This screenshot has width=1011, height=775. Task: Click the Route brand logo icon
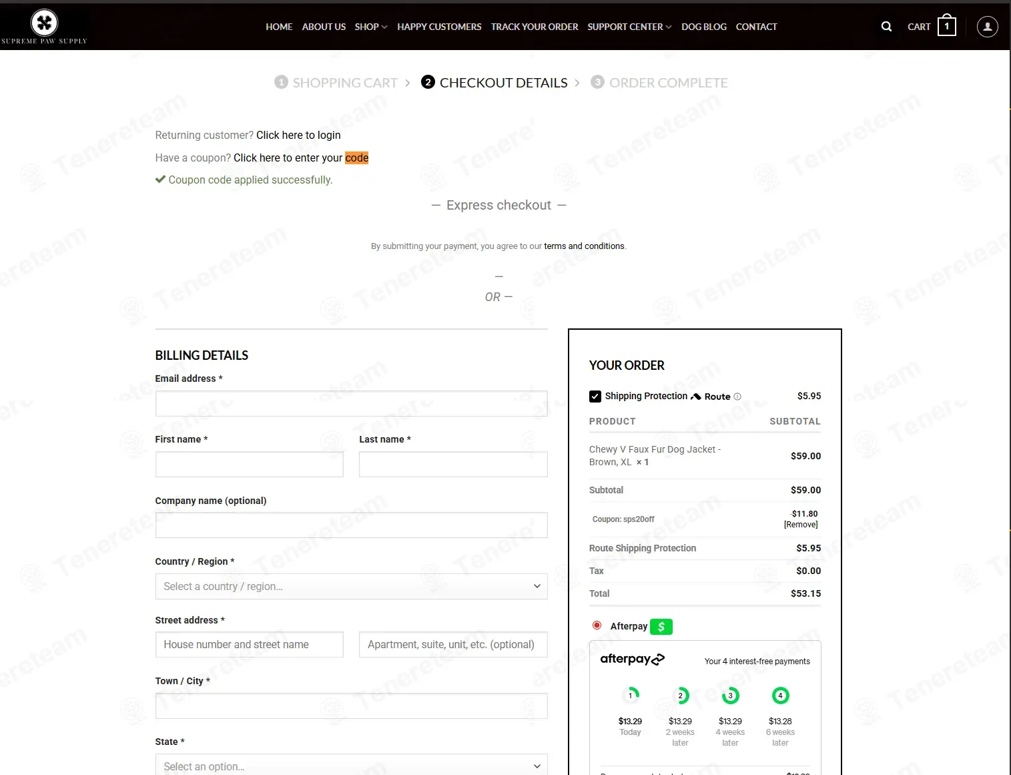tap(696, 397)
